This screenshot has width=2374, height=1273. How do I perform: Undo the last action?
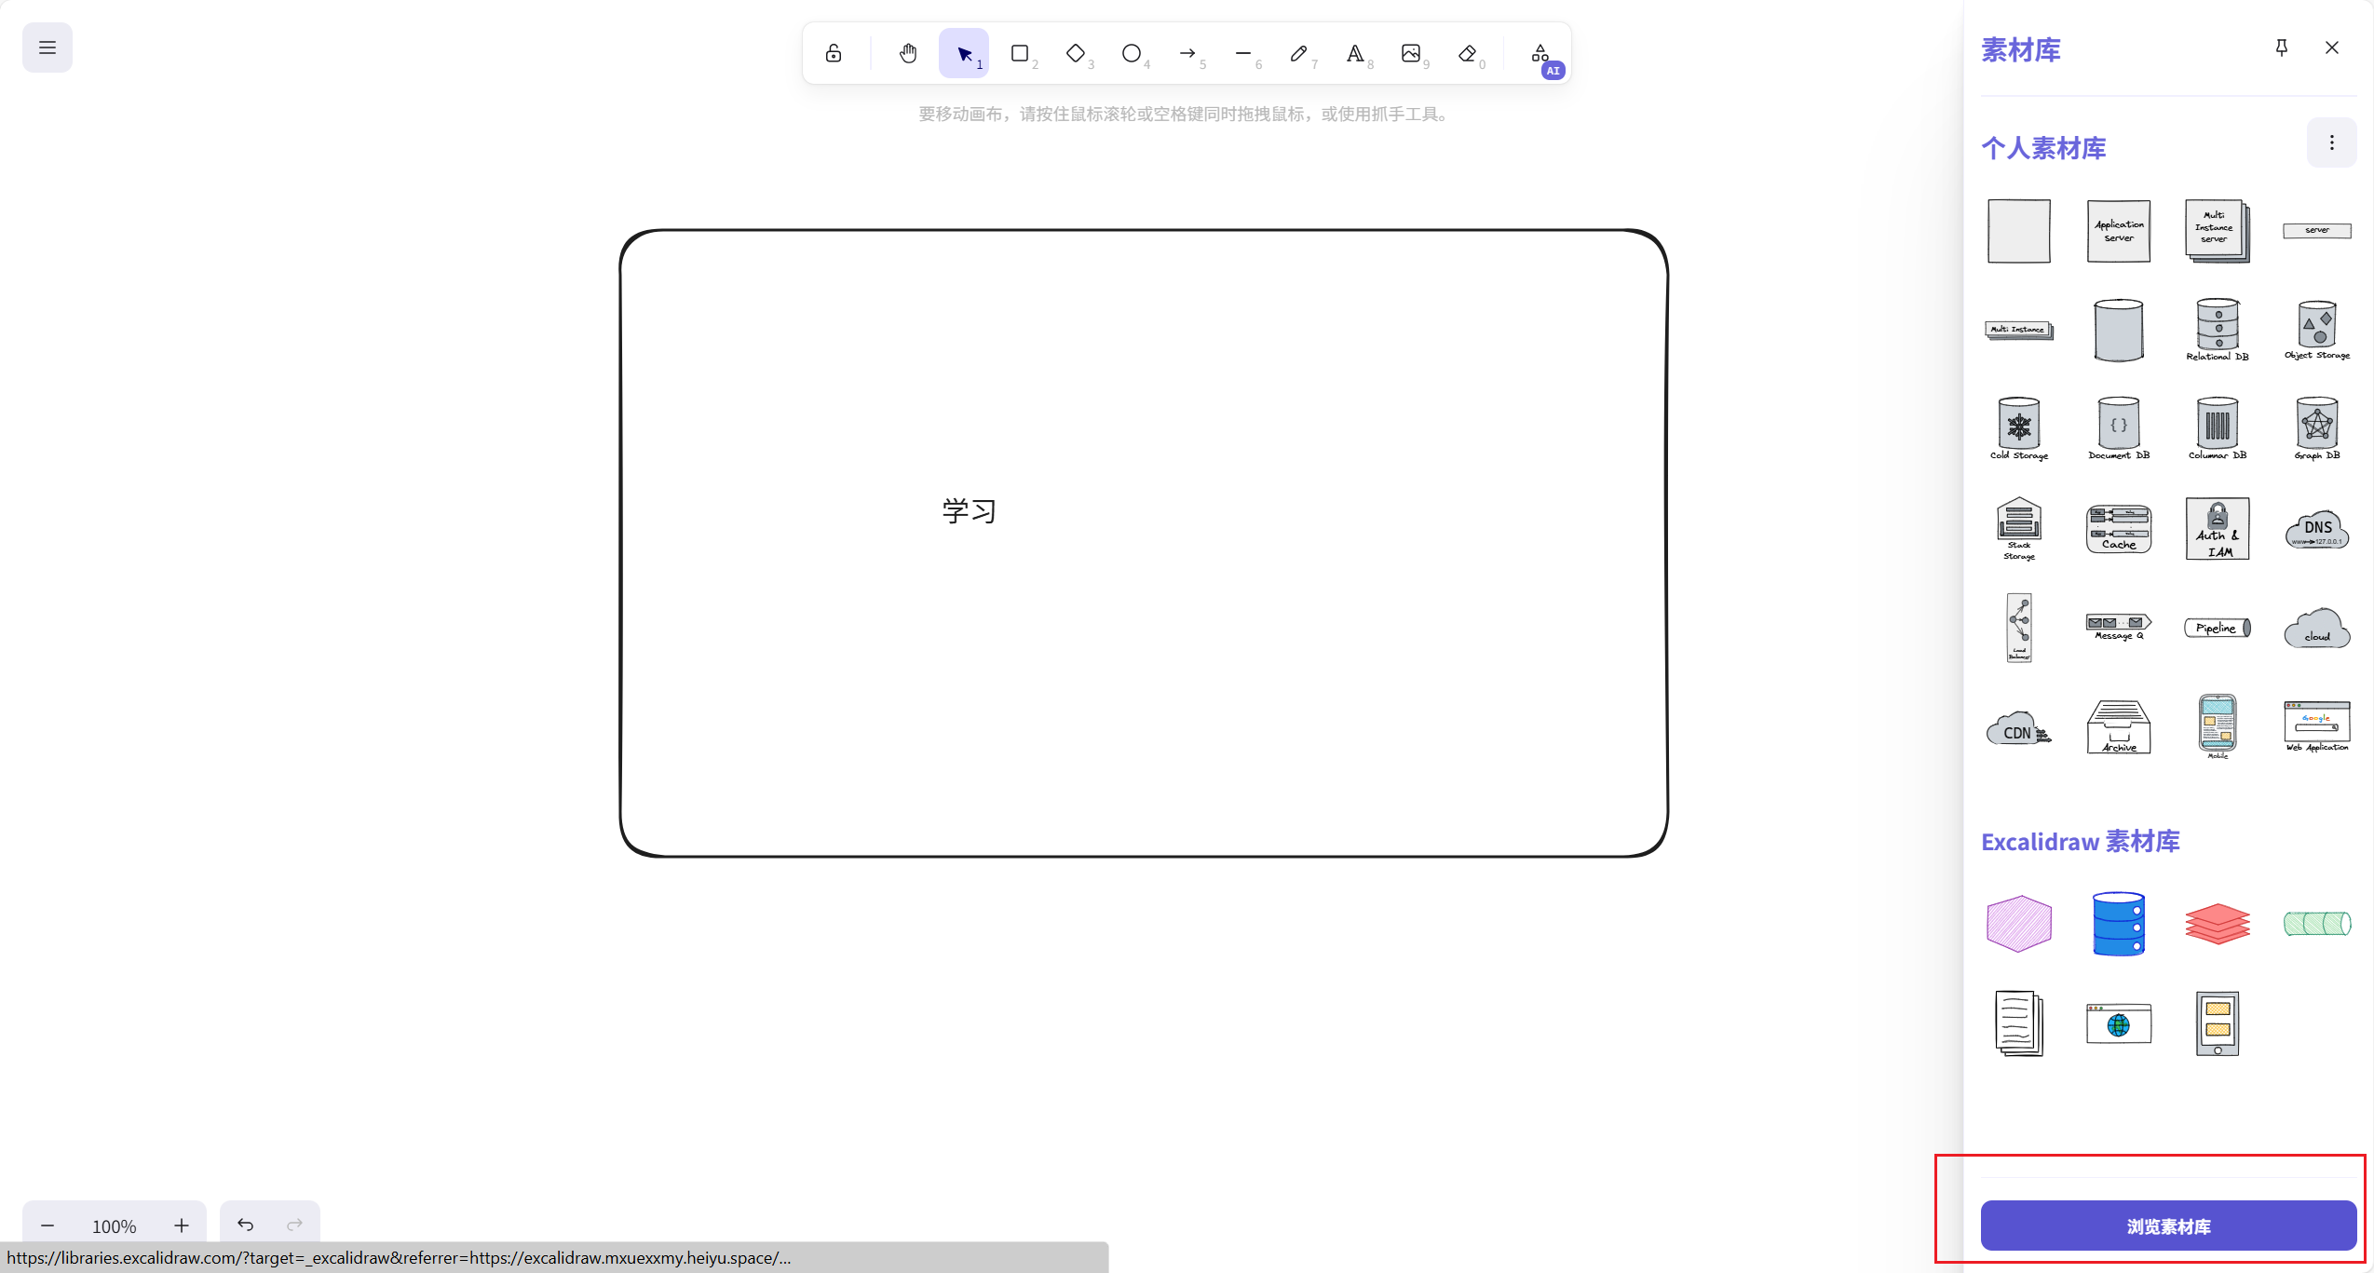coord(245,1225)
